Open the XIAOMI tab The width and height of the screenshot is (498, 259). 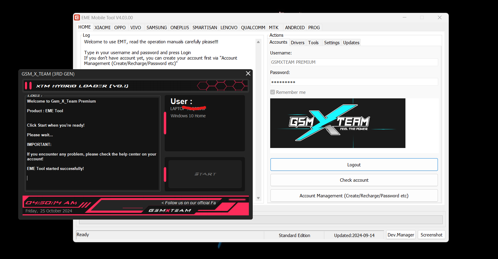(x=102, y=28)
